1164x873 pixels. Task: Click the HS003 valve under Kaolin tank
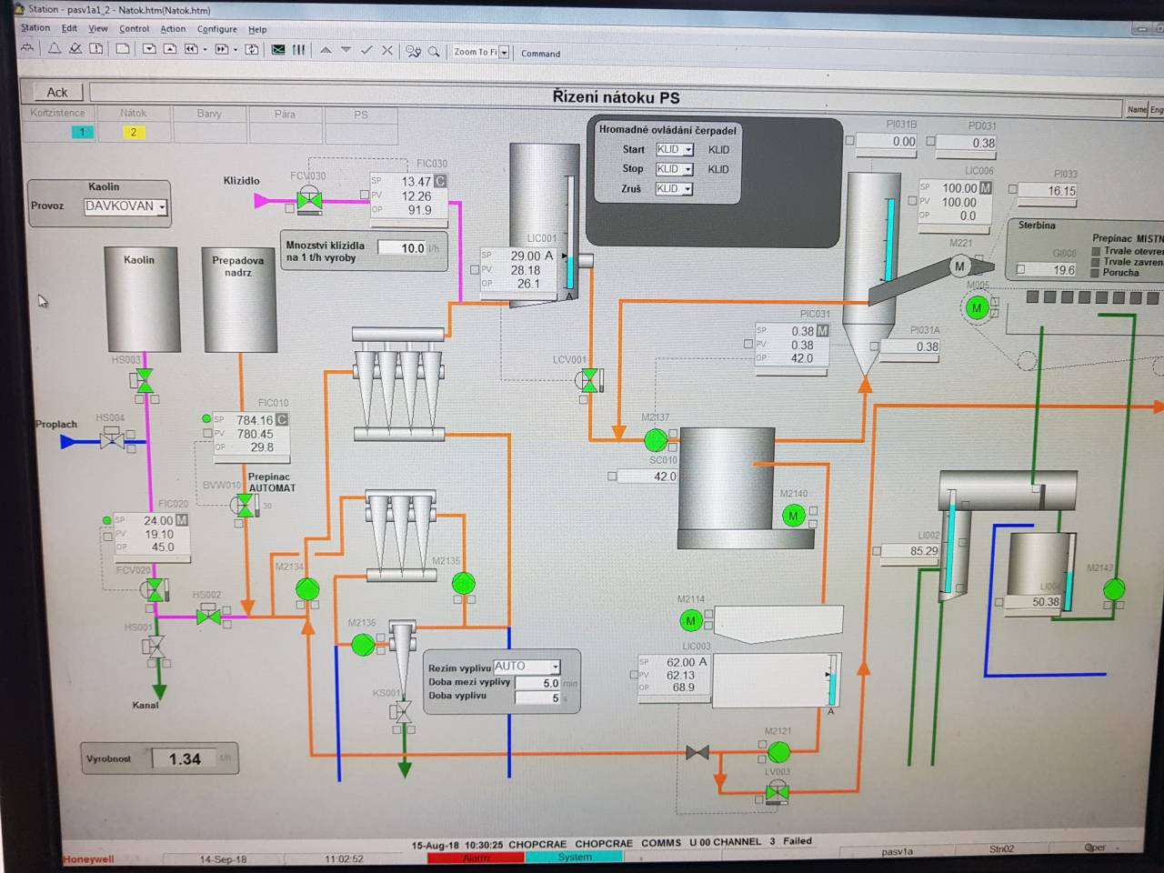144,379
